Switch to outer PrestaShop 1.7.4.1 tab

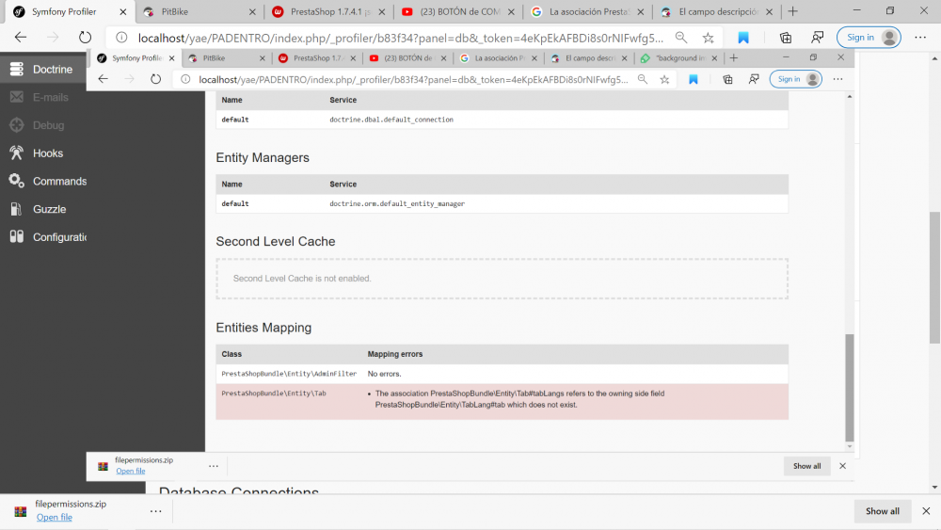(x=327, y=11)
